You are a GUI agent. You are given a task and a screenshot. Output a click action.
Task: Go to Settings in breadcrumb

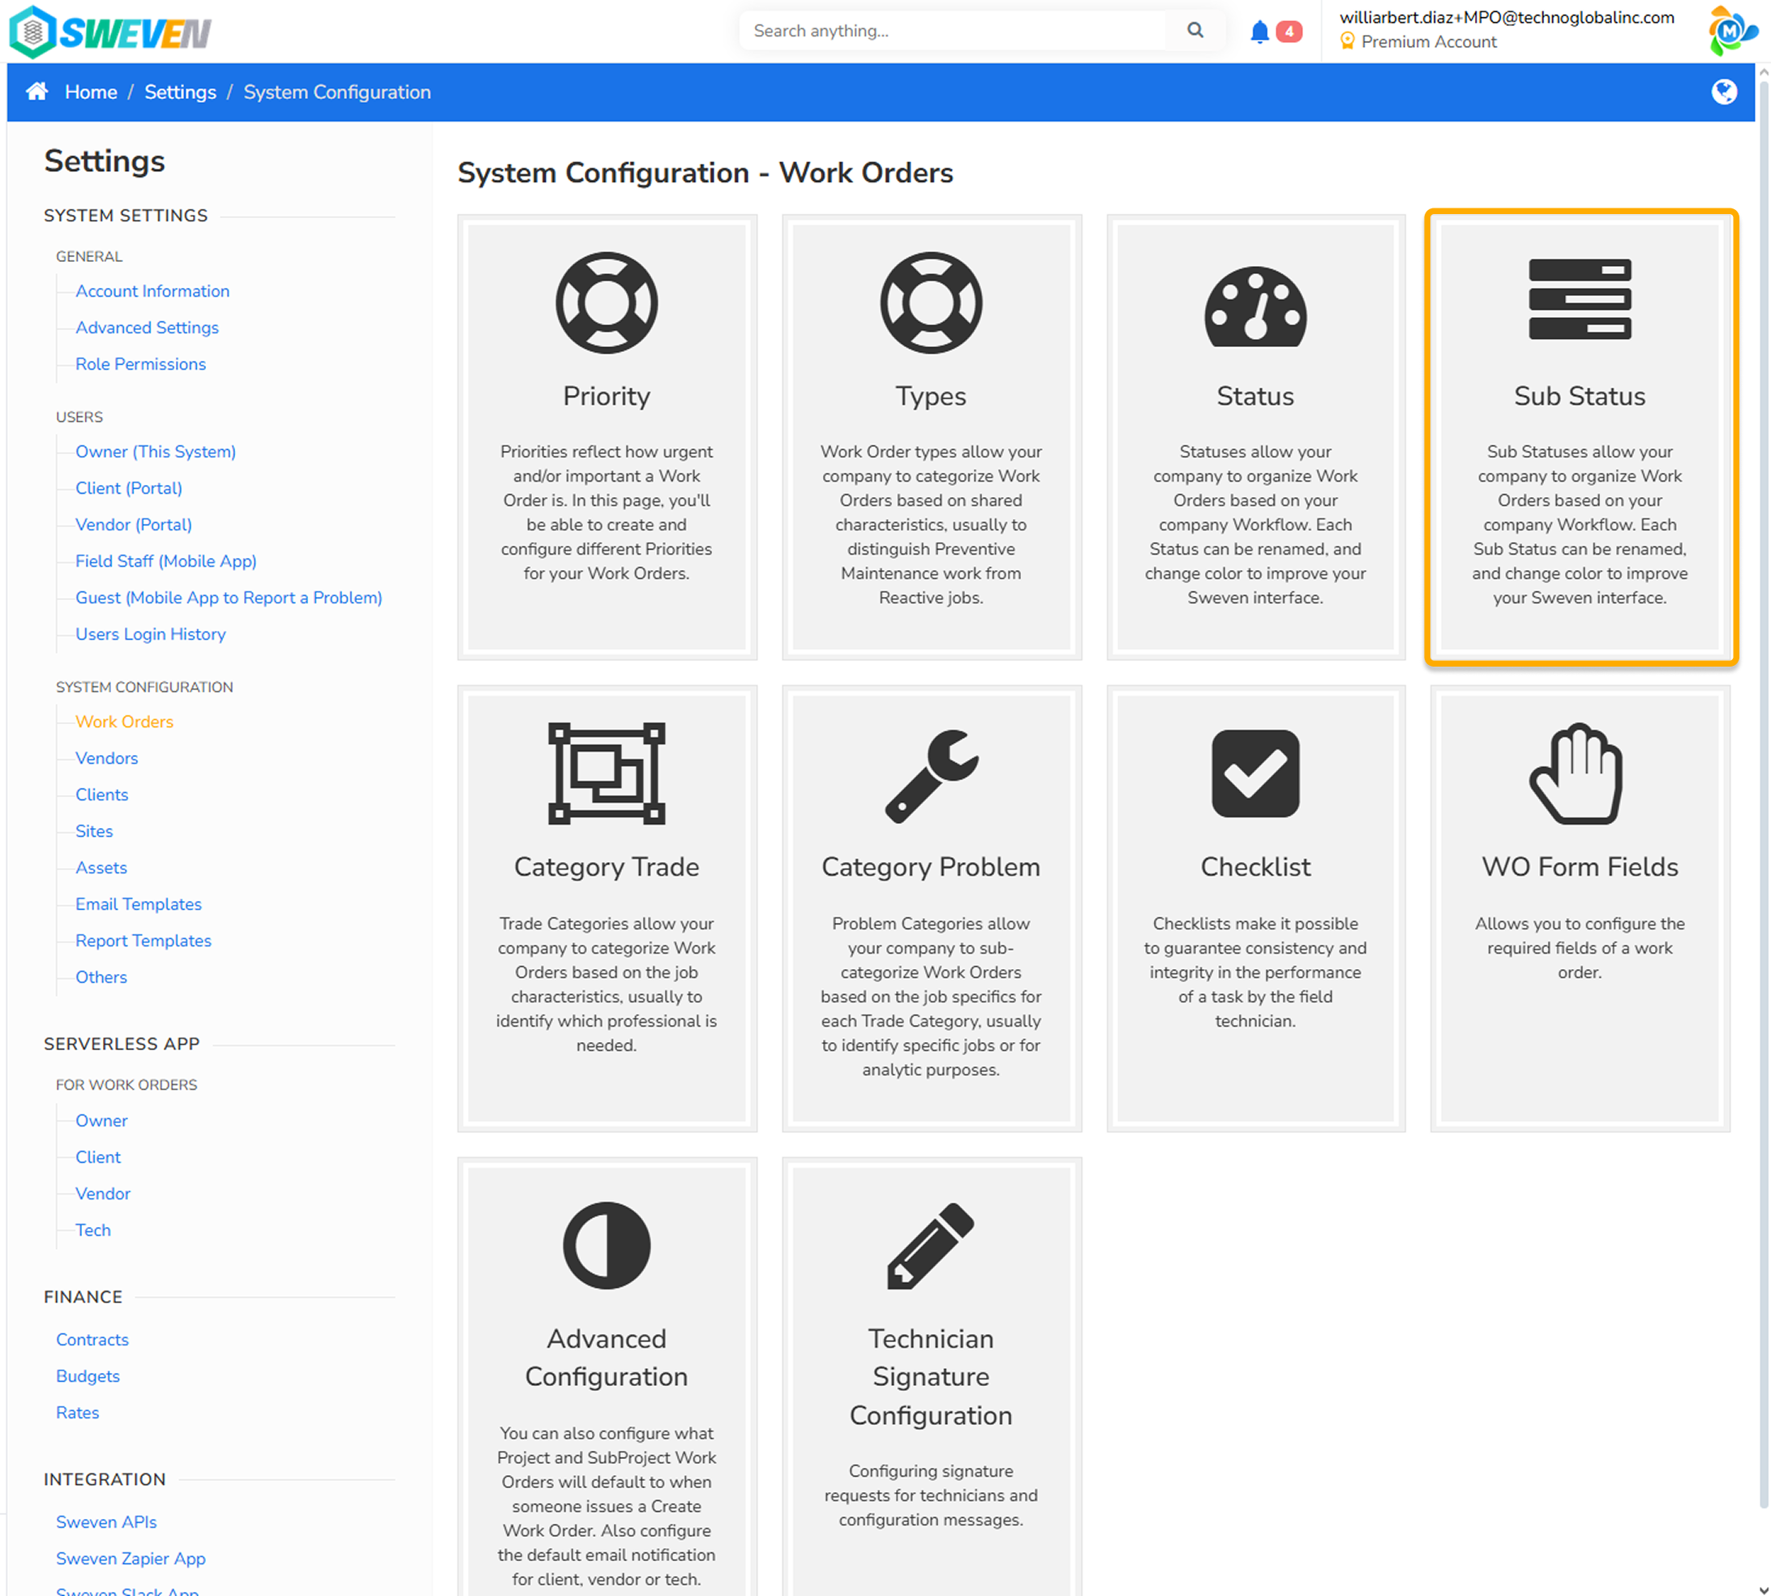181,92
